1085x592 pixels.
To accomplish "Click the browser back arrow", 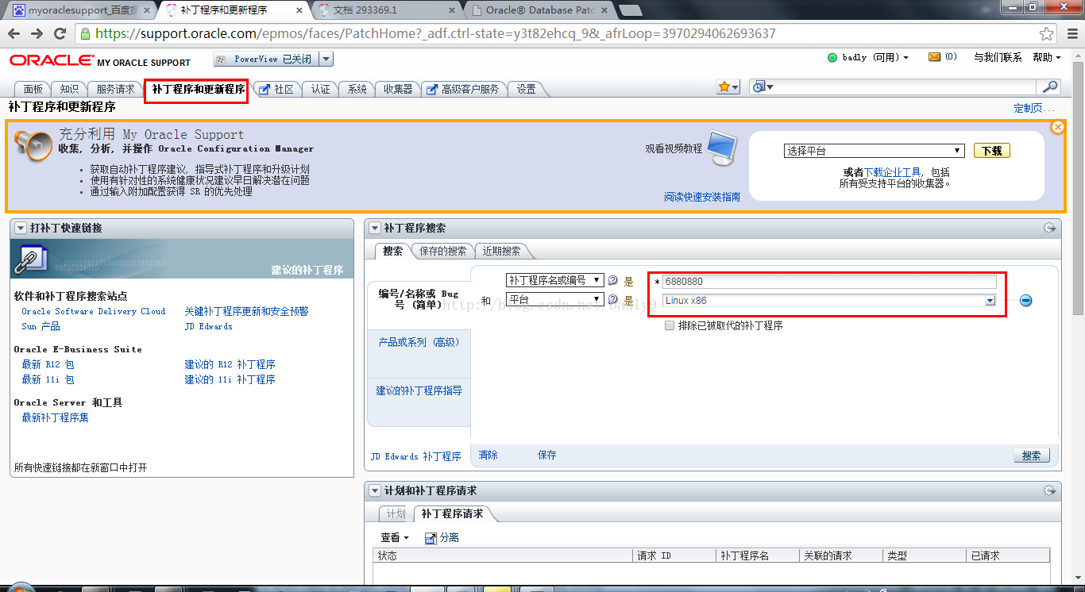I will pyautogui.click(x=15, y=34).
